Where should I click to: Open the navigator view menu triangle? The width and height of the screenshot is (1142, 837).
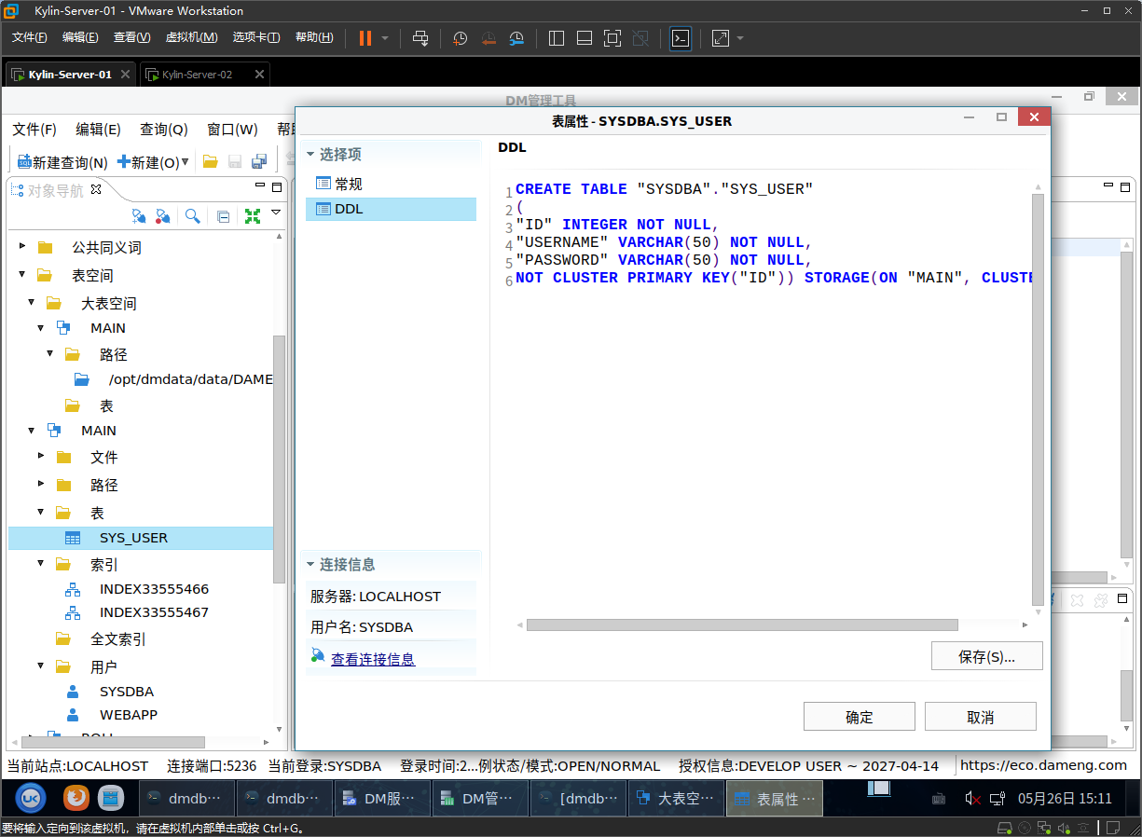tap(276, 213)
